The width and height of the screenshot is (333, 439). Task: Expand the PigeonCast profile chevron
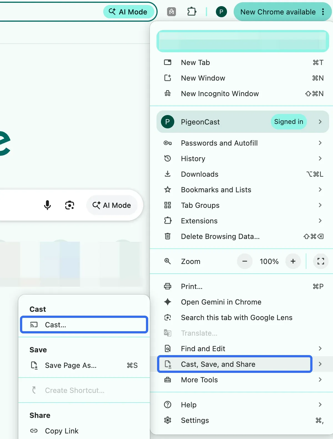pyautogui.click(x=320, y=122)
